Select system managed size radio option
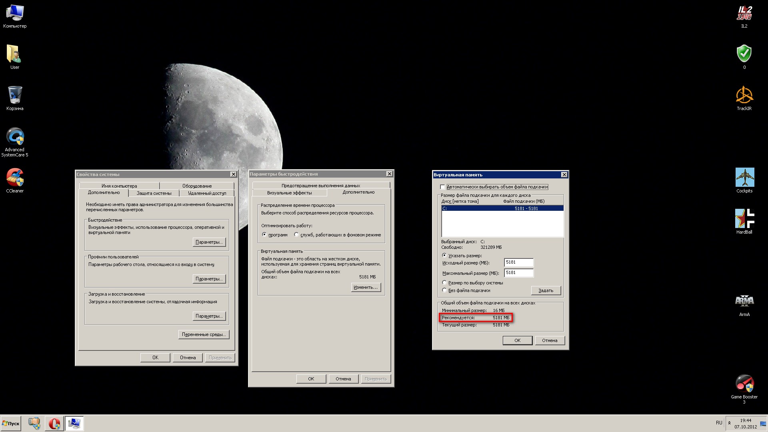The width and height of the screenshot is (768, 432). pyautogui.click(x=444, y=282)
